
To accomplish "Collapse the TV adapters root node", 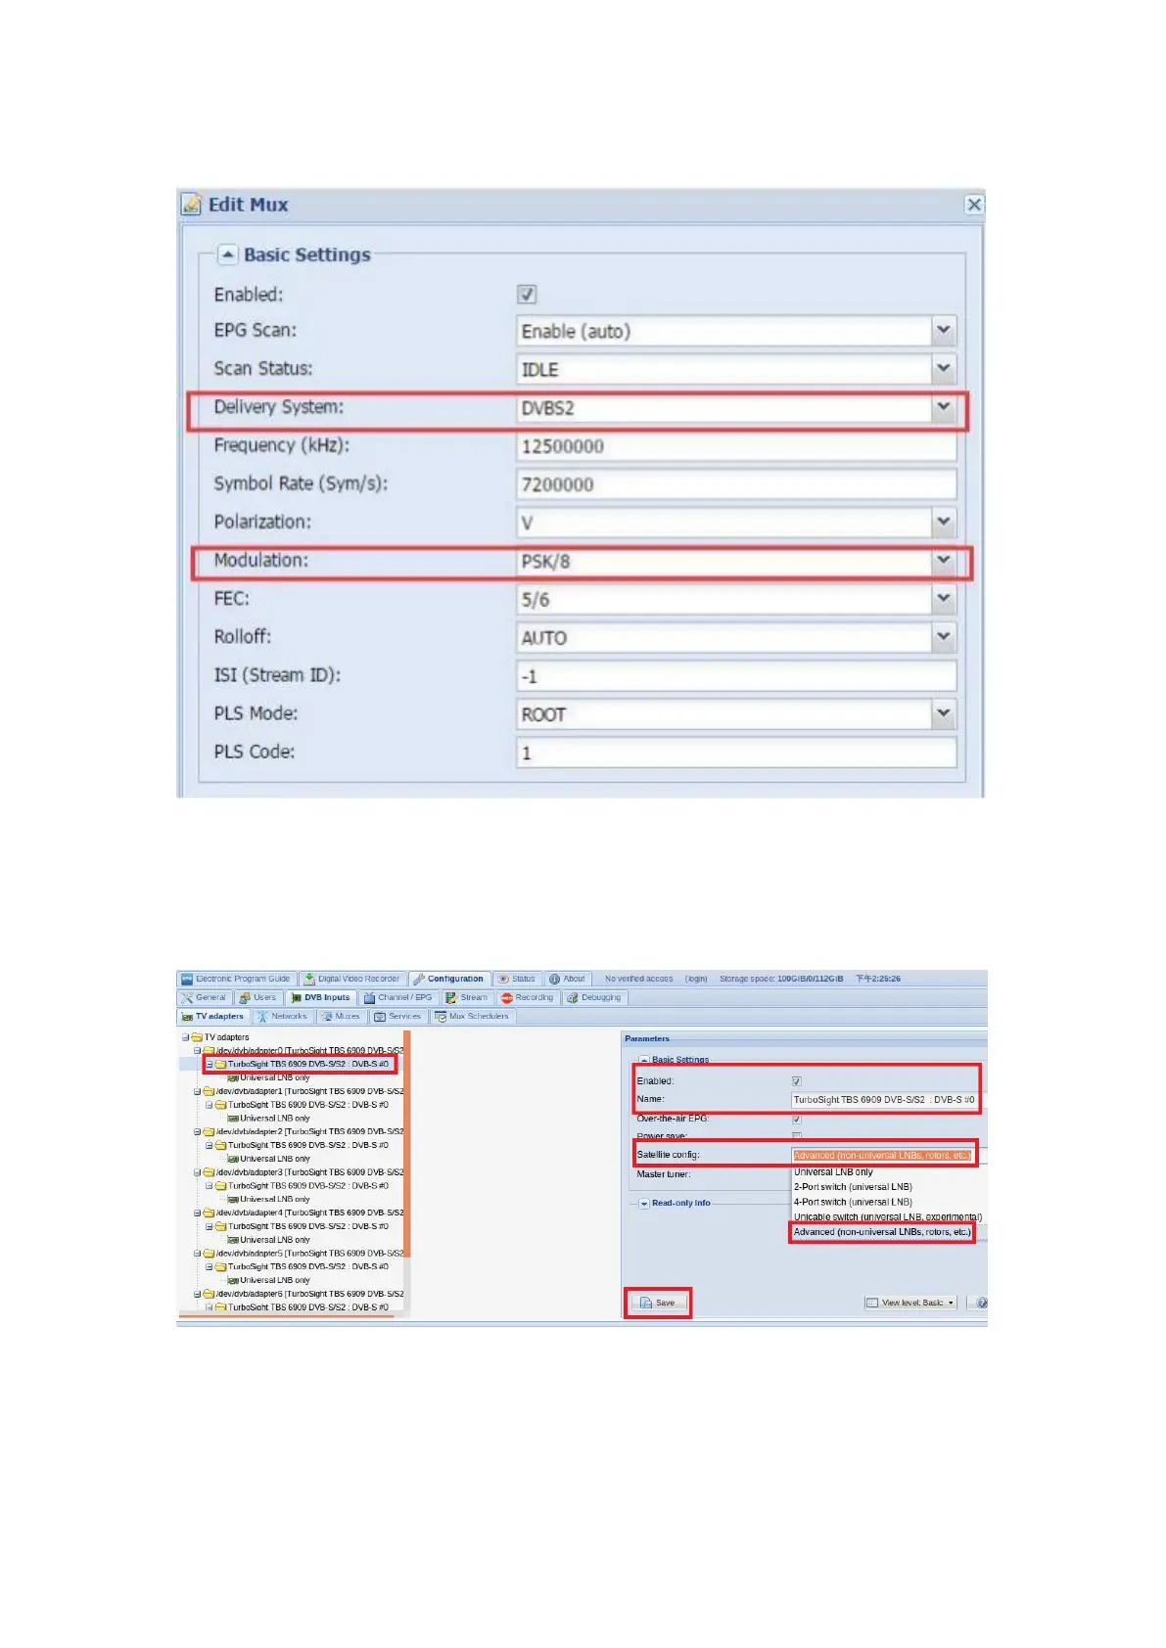I will pyautogui.click(x=185, y=1037).
